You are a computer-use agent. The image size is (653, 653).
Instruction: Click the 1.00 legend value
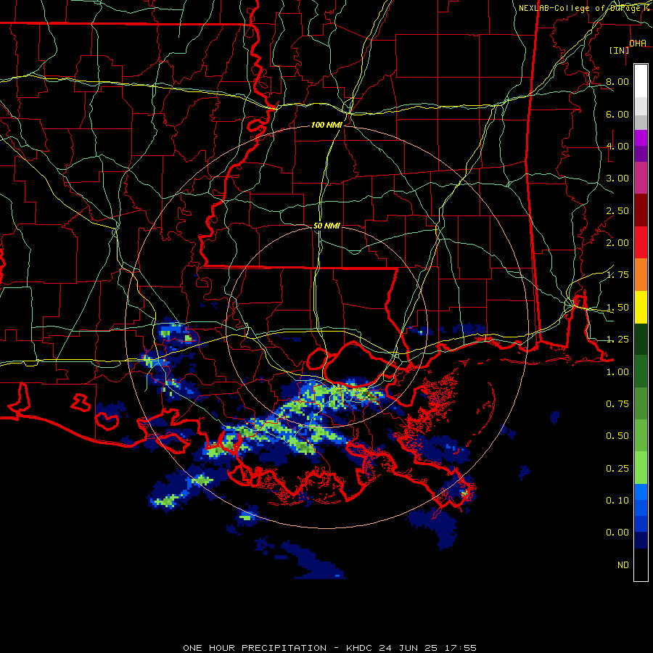(x=617, y=372)
